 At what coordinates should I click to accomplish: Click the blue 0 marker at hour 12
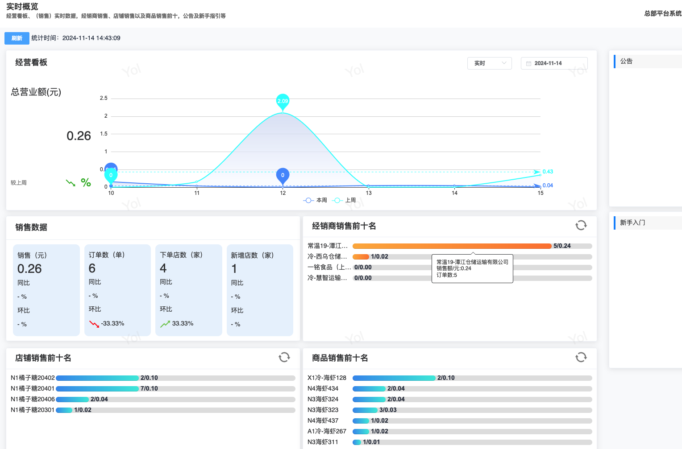[283, 176]
